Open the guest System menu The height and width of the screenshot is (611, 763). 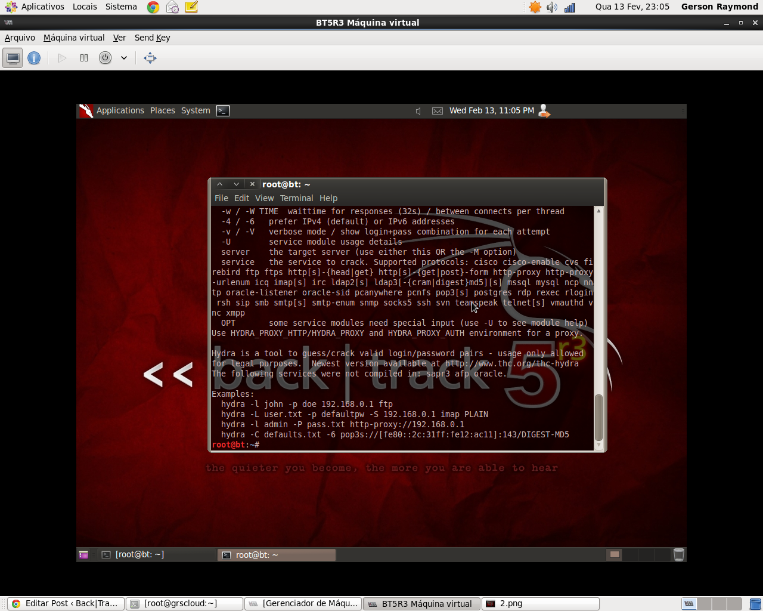pyautogui.click(x=196, y=110)
